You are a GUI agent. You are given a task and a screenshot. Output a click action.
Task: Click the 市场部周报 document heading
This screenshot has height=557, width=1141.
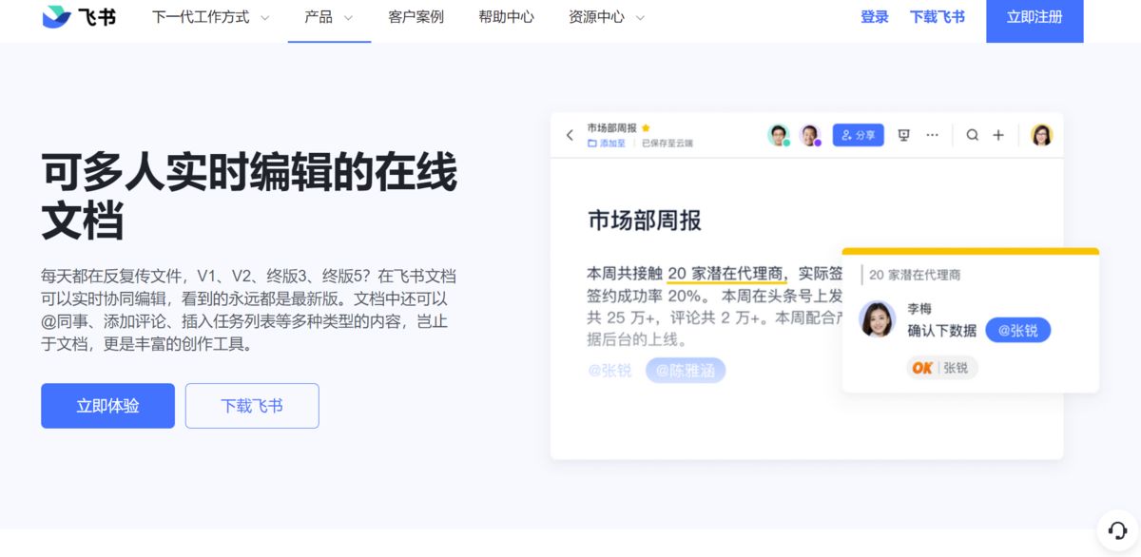point(645,221)
